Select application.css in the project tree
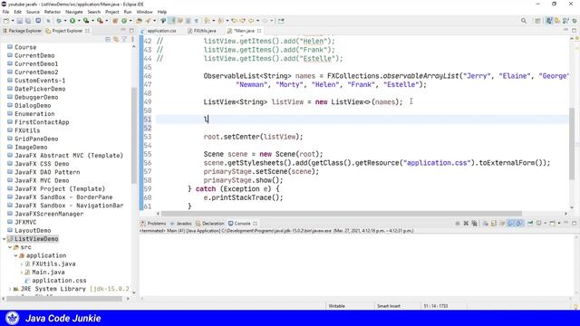This screenshot has width=580, height=326. (59, 281)
